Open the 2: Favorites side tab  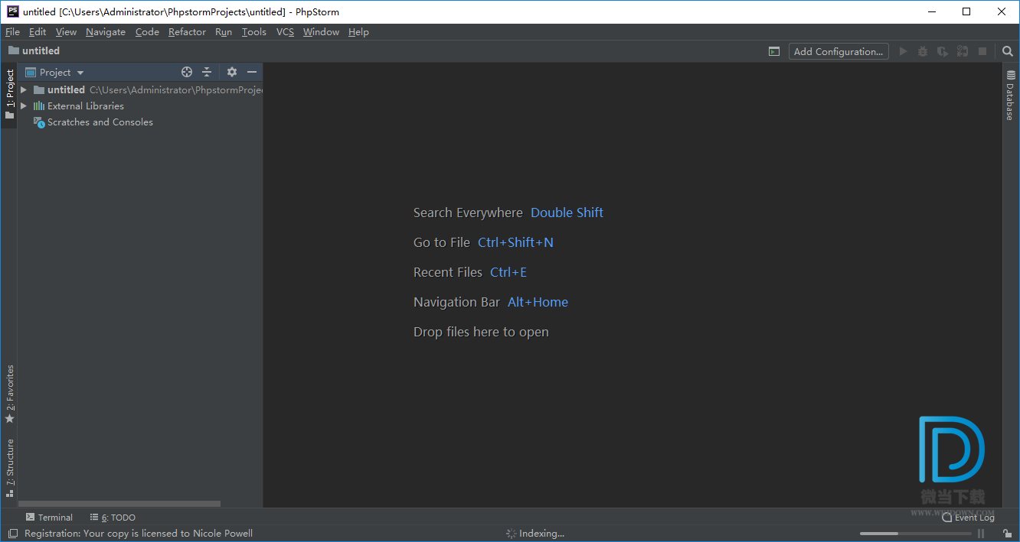(x=9, y=394)
